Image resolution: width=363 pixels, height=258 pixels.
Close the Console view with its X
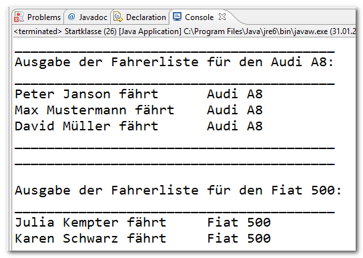click(x=222, y=17)
